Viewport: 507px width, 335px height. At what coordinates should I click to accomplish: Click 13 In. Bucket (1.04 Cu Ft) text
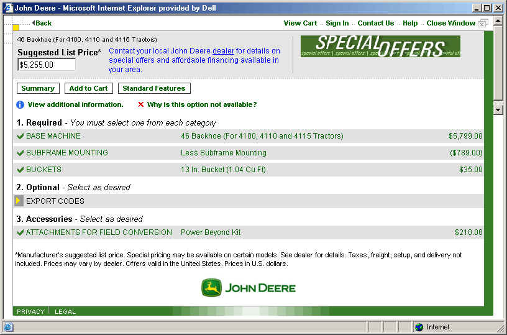[223, 170]
